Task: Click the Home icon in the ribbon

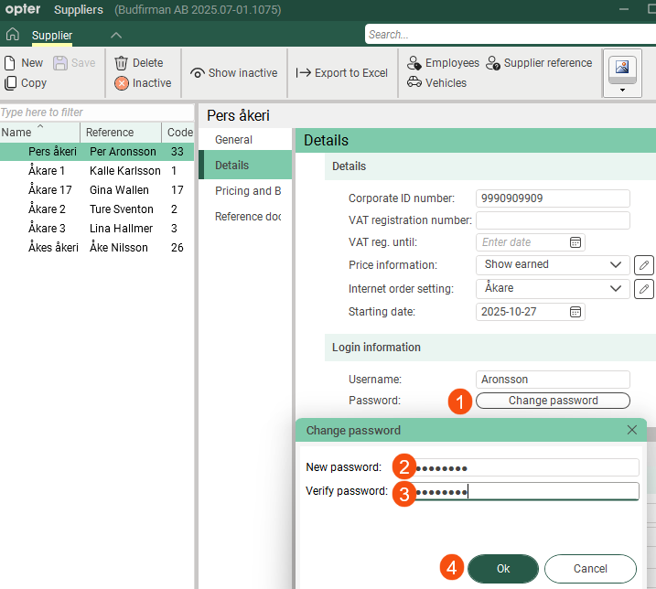Action: (x=13, y=35)
